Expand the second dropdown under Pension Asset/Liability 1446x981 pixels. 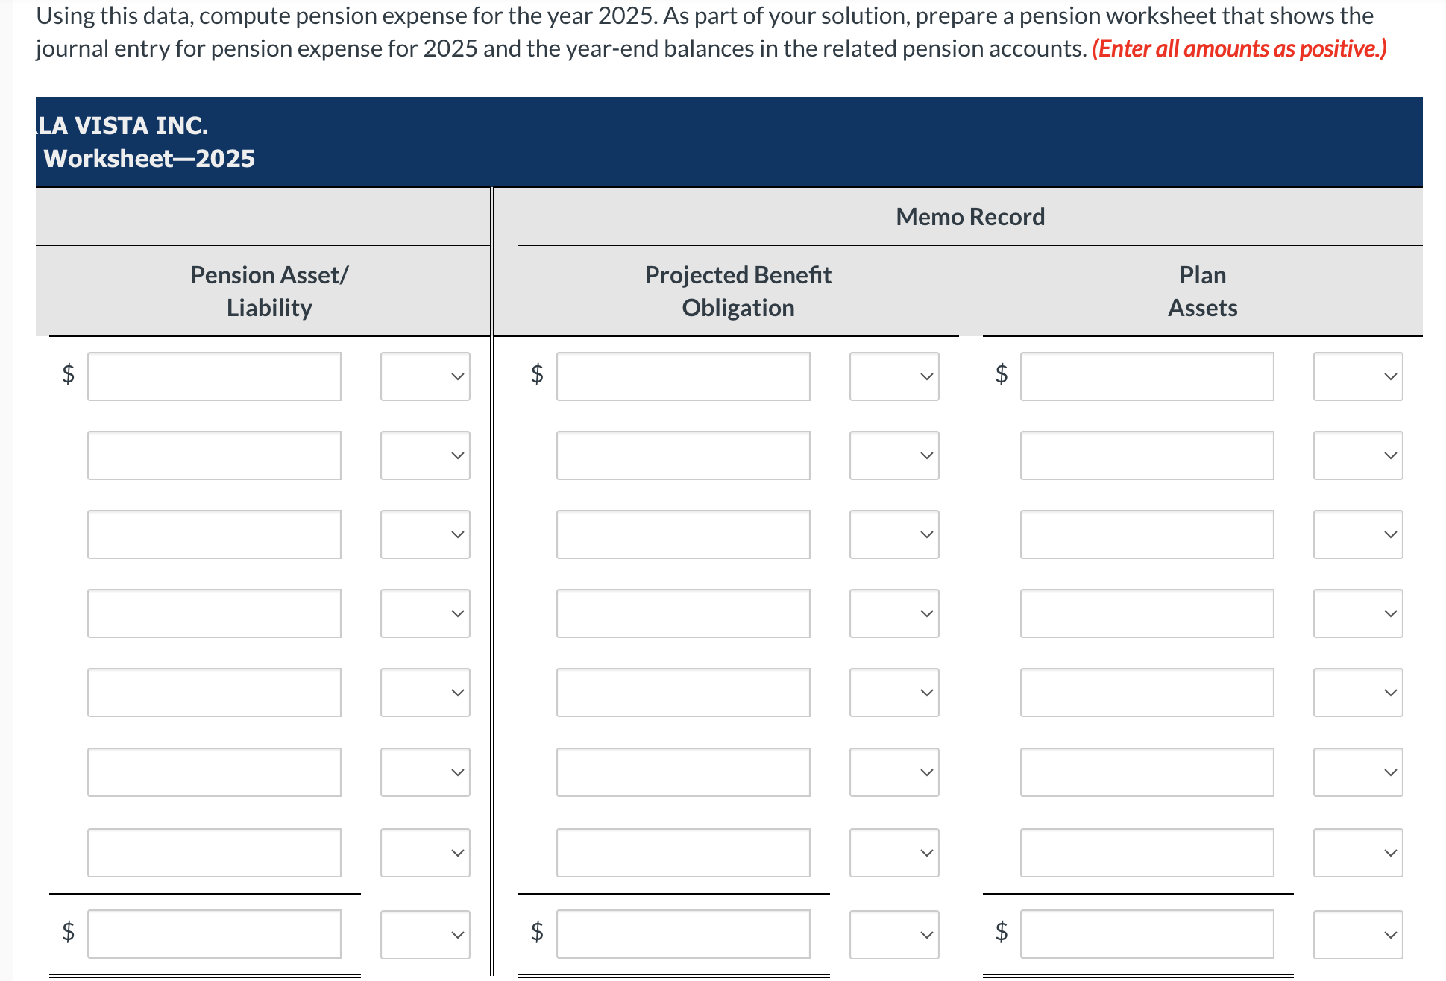424,455
